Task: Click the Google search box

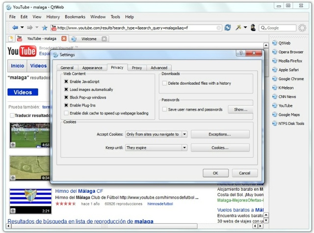Action: [x=278, y=28]
